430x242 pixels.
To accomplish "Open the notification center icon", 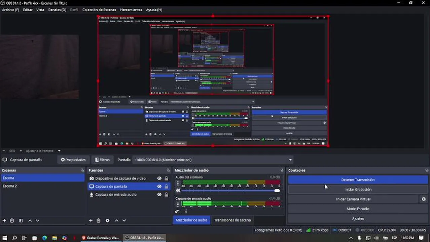I will pos(421,238).
